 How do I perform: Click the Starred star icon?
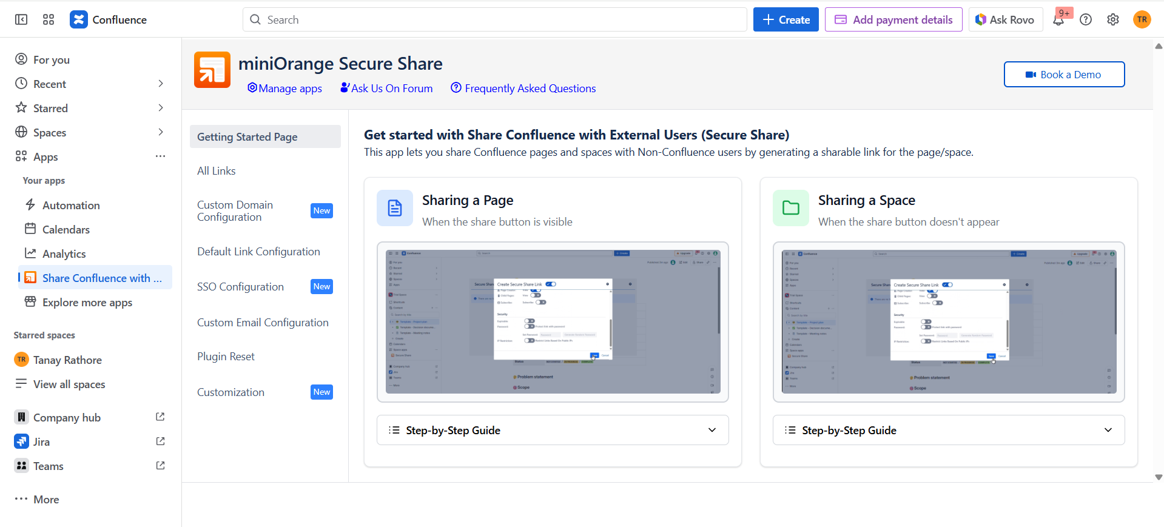pos(21,108)
